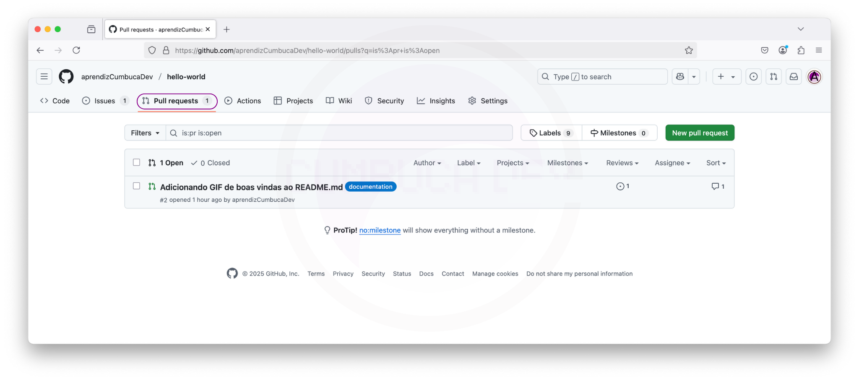
Task: Click the GitHub Octocat home logo
Action: (x=66, y=77)
